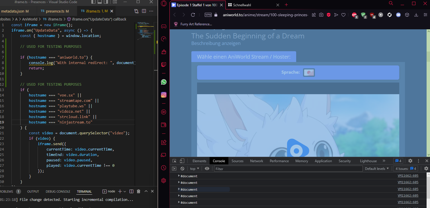Open a new browser tab with plus

pyautogui.click(x=286, y=5)
